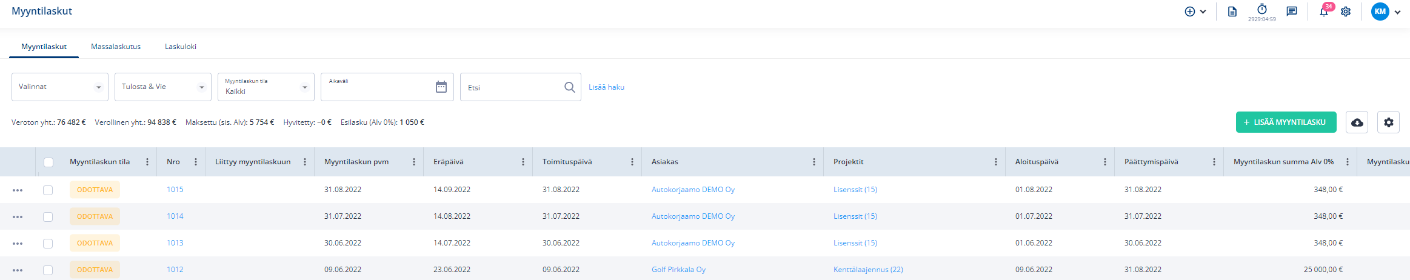Open invoice number 1013 link
Screen dimensions: 1410x280
click(175, 243)
